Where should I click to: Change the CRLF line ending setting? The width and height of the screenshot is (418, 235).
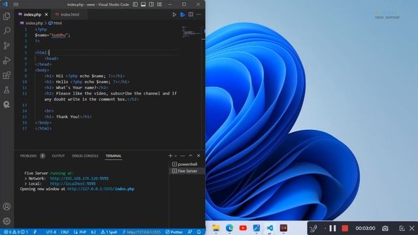[65, 232]
